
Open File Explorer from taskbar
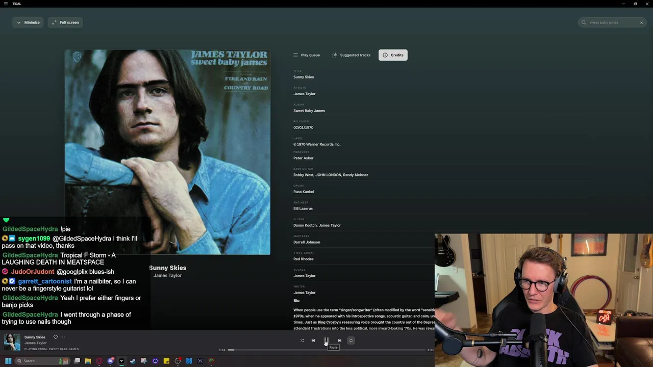coord(88,361)
